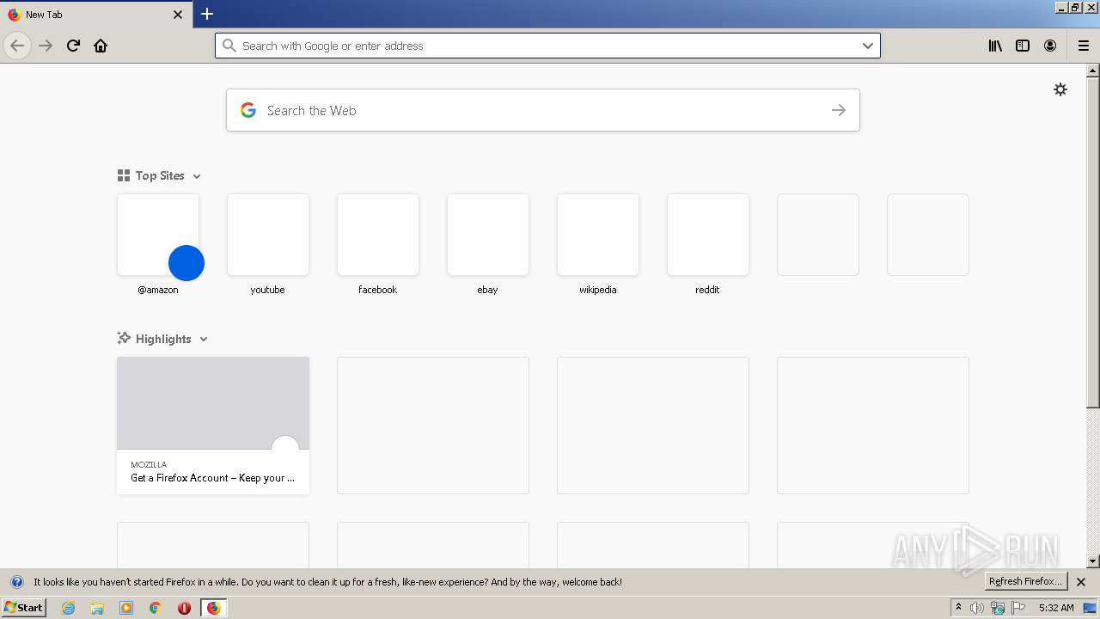Go back using the back arrow
1100x619 pixels.
coord(17,46)
